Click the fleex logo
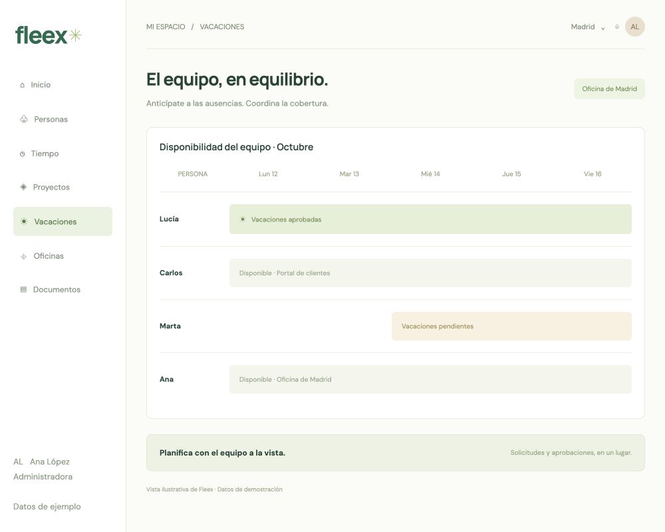This screenshot has width=665, height=532. coord(48,36)
